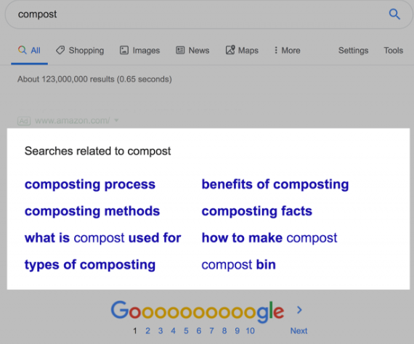Click the Next page text link

299,331
